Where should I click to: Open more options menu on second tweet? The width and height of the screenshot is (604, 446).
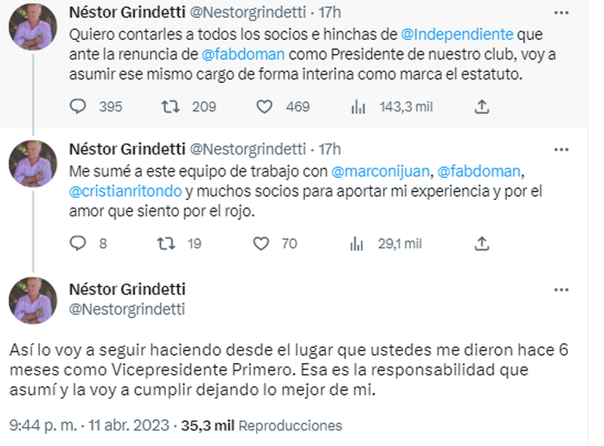click(x=561, y=149)
